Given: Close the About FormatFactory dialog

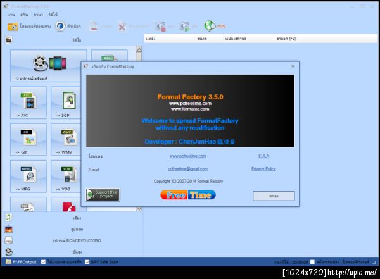Looking at the screenshot, I should (x=293, y=66).
